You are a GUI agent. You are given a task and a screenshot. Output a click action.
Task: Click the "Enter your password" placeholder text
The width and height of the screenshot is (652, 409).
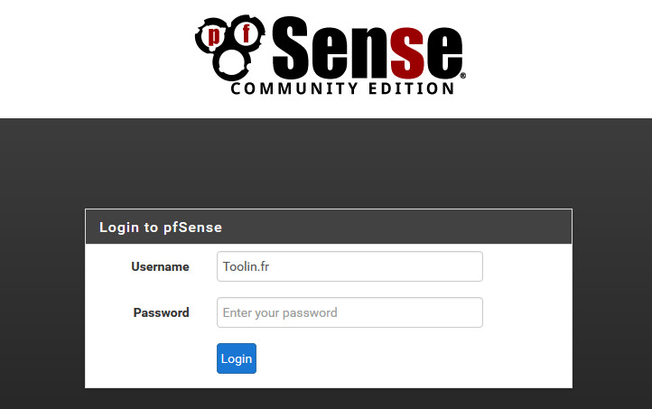click(280, 312)
